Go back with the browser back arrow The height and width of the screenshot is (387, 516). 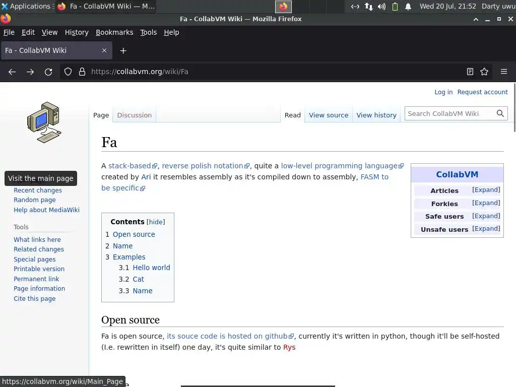coord(12,72)
